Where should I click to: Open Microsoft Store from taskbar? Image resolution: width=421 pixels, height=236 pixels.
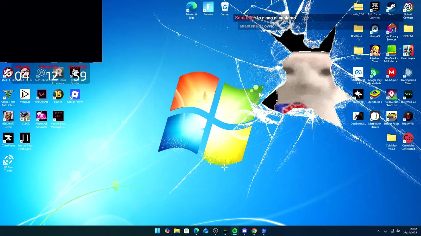pyautogui.click(x=186, y=231)
